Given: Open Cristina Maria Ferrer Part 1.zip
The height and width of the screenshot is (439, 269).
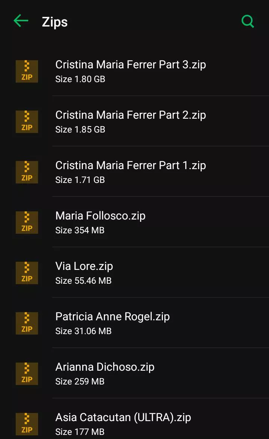Looking at the screenshot, I should (130, 165).
